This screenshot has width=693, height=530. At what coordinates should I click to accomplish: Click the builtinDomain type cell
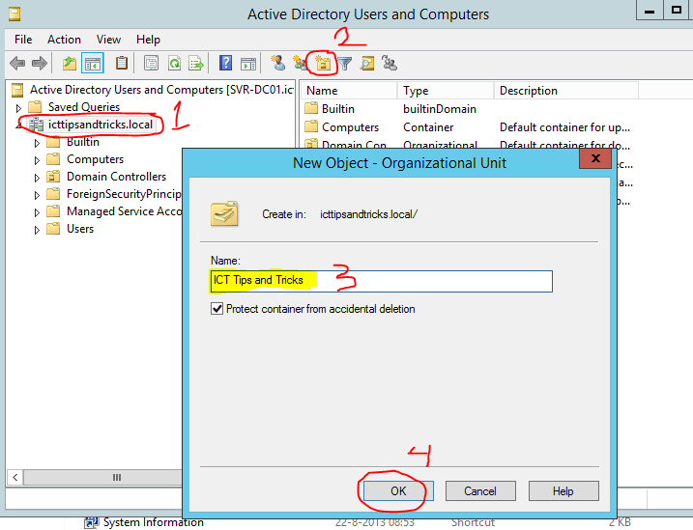pos(440,108)
